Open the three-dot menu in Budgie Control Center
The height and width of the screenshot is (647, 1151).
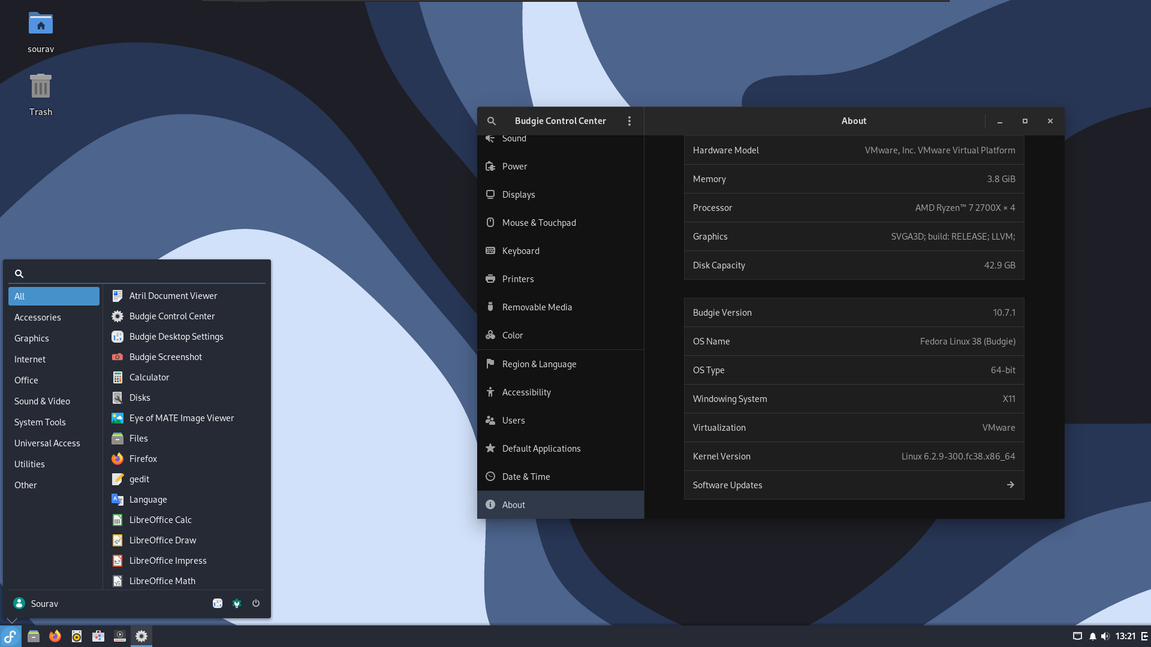pos(629,120)
